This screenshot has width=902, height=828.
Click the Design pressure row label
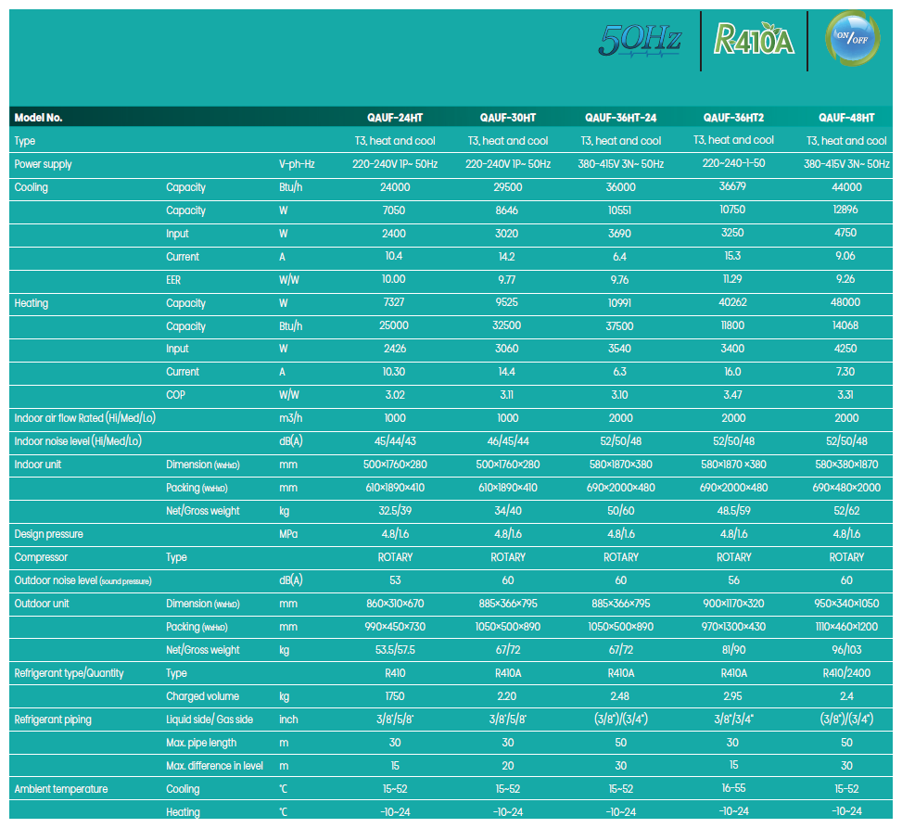click(48, 534)
